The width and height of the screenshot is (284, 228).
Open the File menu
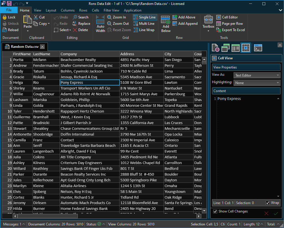coord(9,9)
